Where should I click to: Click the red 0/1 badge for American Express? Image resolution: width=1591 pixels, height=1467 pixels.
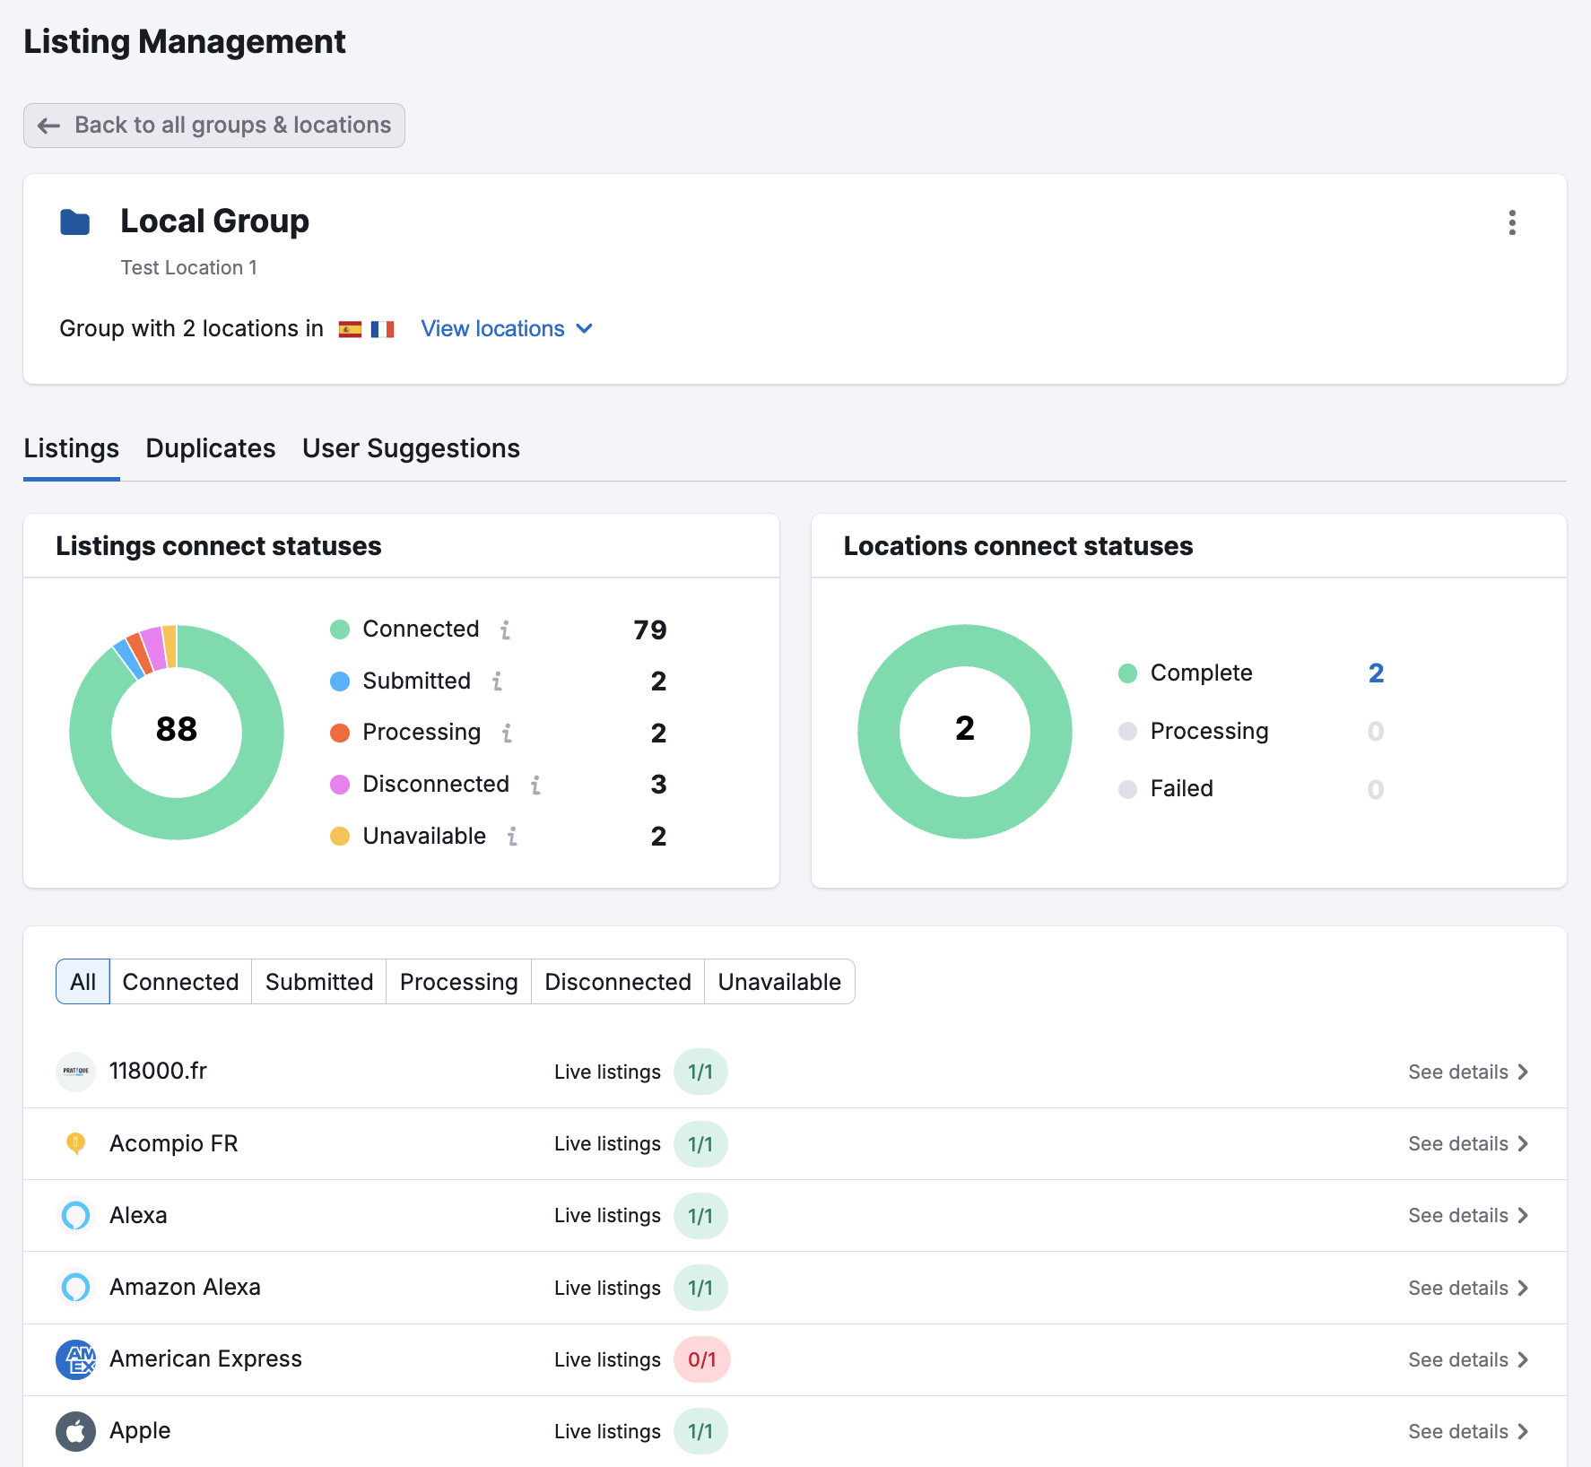tap(701, 1359)
